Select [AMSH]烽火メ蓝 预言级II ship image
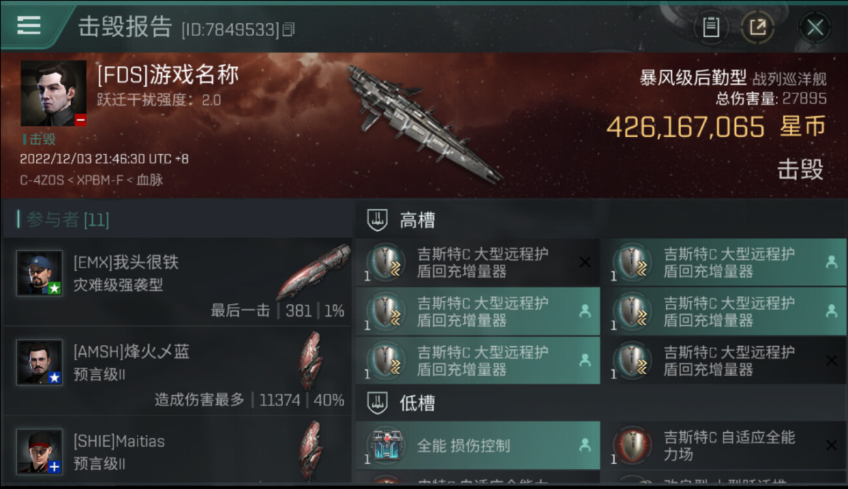The width and height of the screenshot is (848, 489). pos(310,361)
